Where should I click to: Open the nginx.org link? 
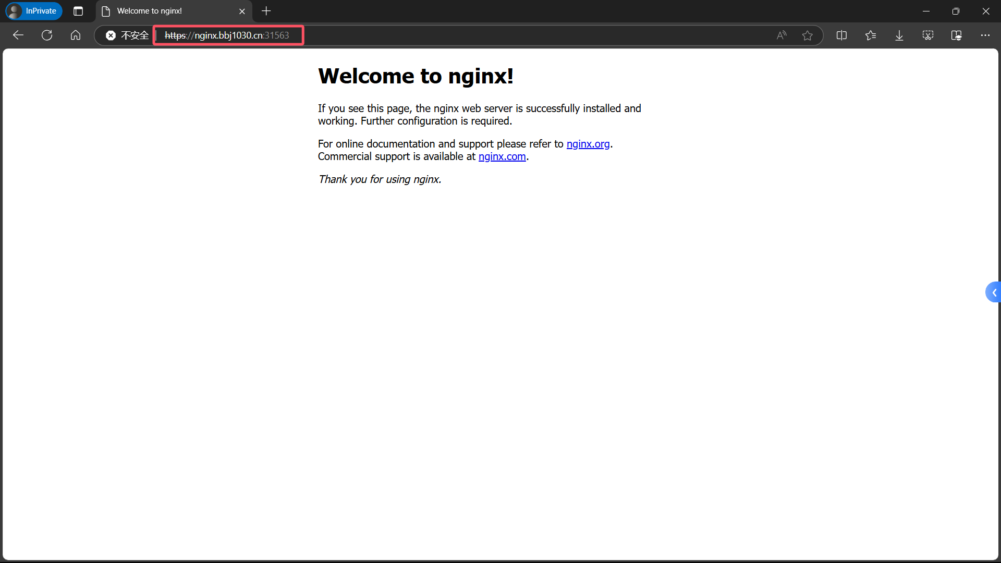click(x=588, y=144)
